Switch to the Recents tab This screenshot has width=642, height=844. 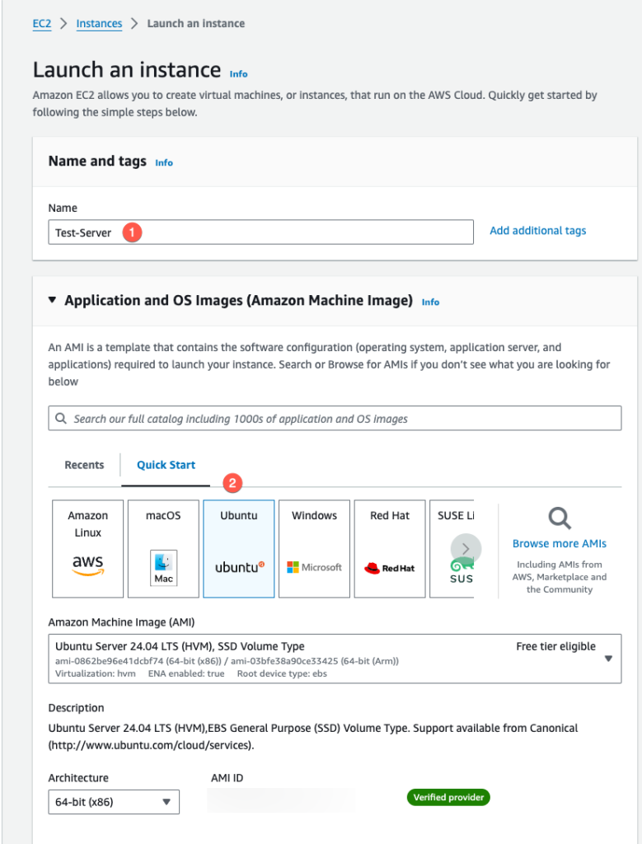84,465
